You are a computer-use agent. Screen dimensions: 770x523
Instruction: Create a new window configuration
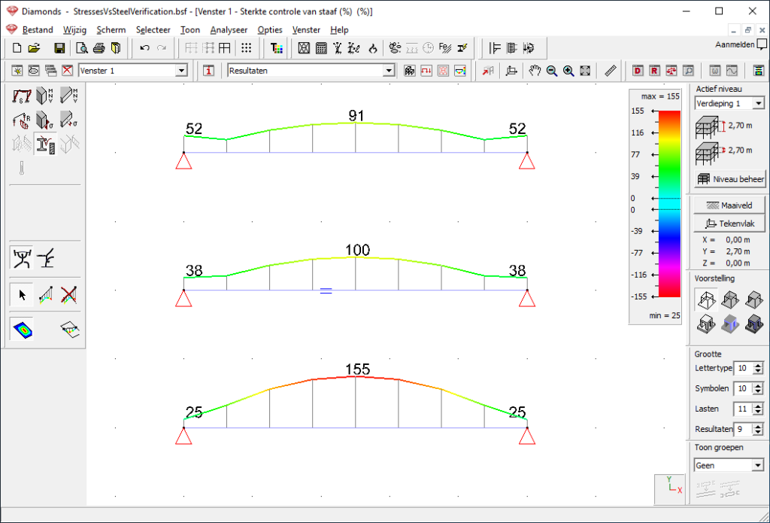tap(17, 71)
